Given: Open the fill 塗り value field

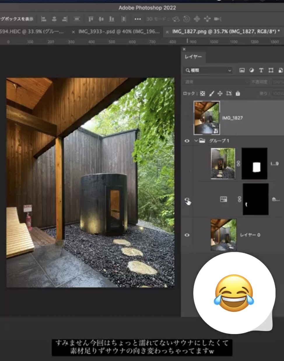Looking at the screenshot, I should (278, 93).
